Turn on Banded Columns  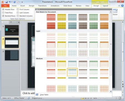18,16
